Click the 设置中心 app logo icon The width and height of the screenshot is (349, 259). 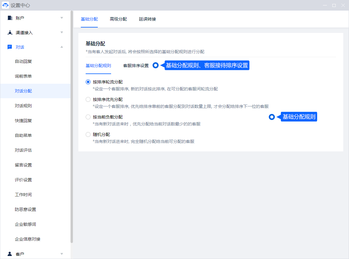[5, 5]
